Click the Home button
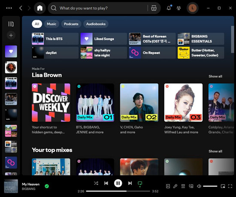The width and height of the screenshot is (236, 197). point(40,8)
